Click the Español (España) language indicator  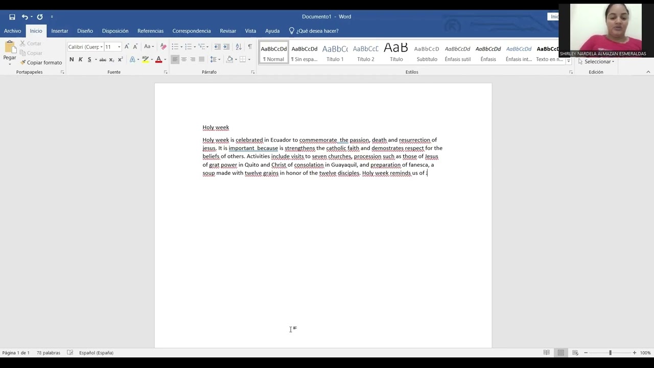point(96,353)
